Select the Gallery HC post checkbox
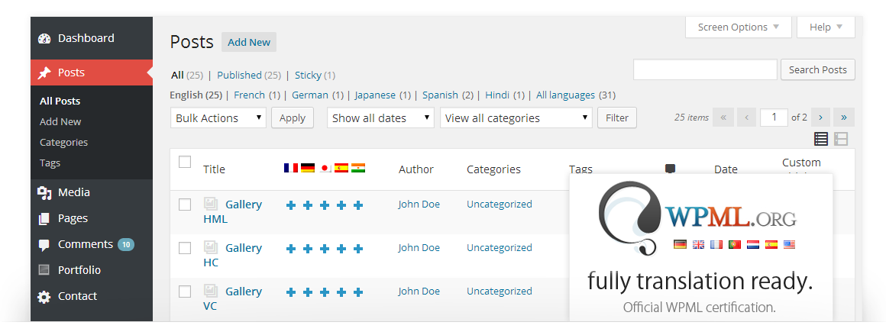886x335 pixels. pos(185,248)
